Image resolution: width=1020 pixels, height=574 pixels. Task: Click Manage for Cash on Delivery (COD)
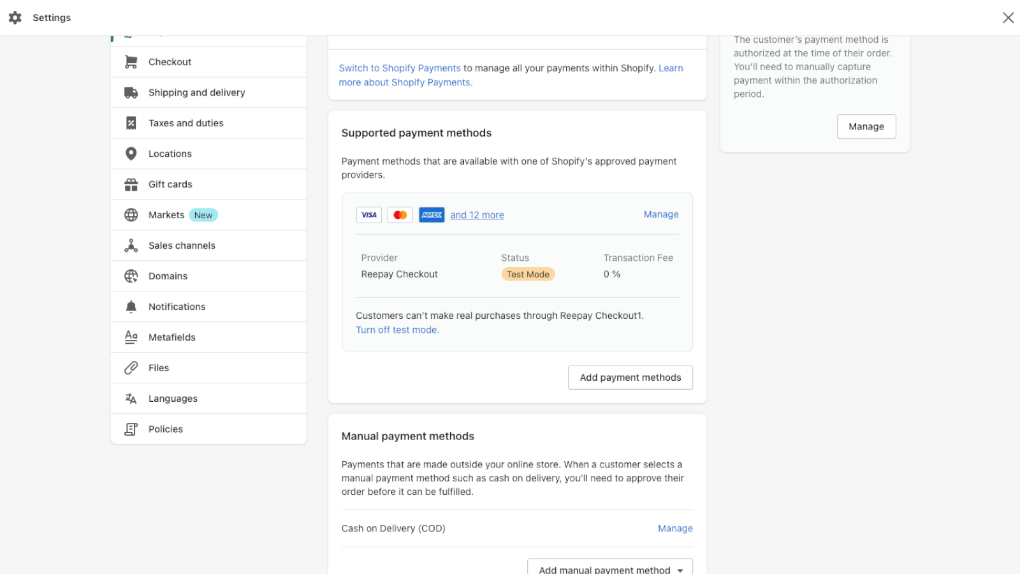[x=674, y=528]
